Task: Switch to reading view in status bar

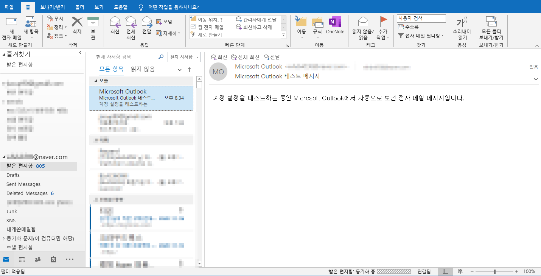Action: click(x=460, y=271)
